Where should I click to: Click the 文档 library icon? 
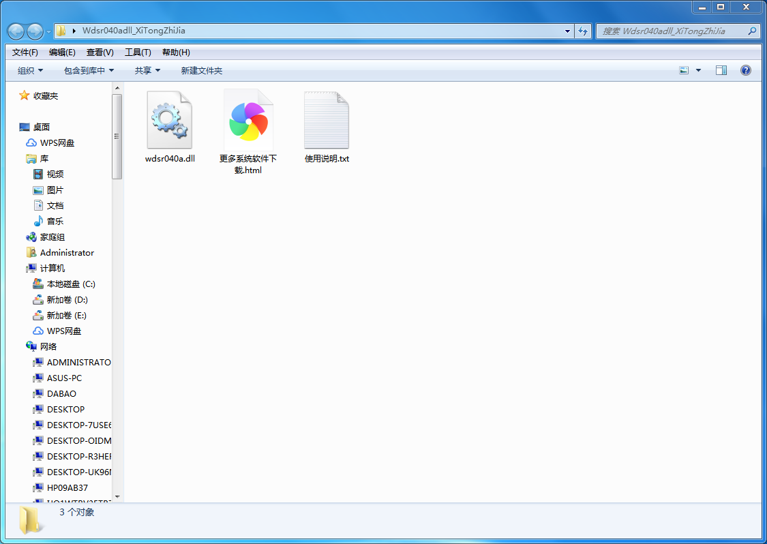[x=38, y=205]
